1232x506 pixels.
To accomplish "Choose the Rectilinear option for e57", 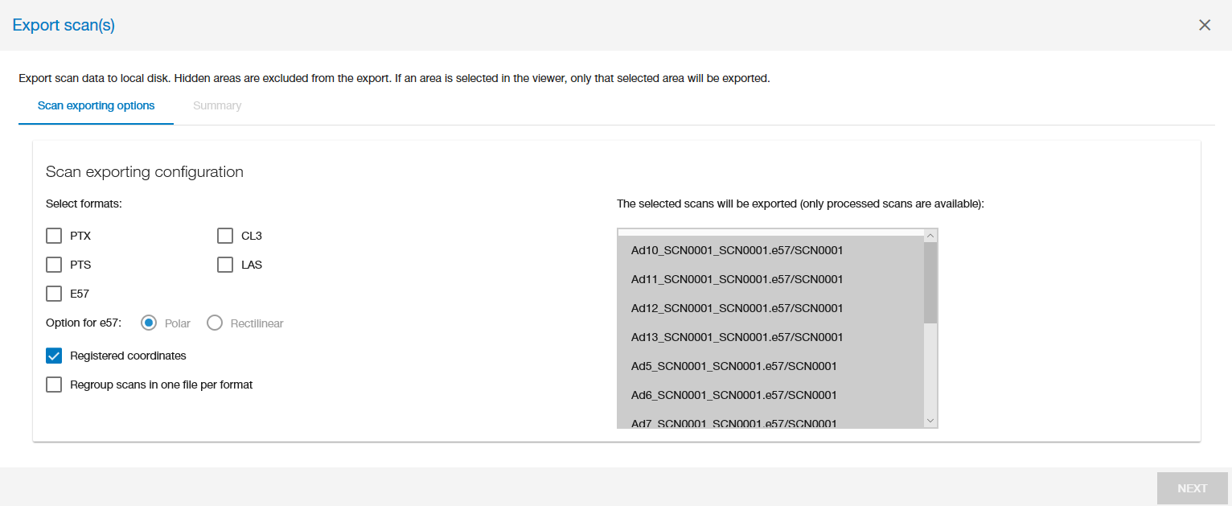I will 215,323.
